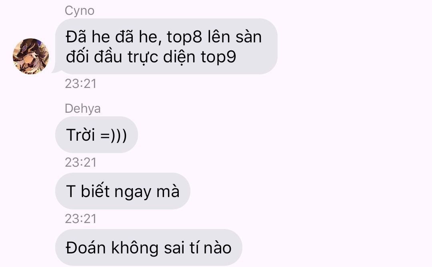Click the line "đối đầu trực diện" in Cyno's bubble
The height and width of the screenshot is (267, 432).
[x=131, y=57]
